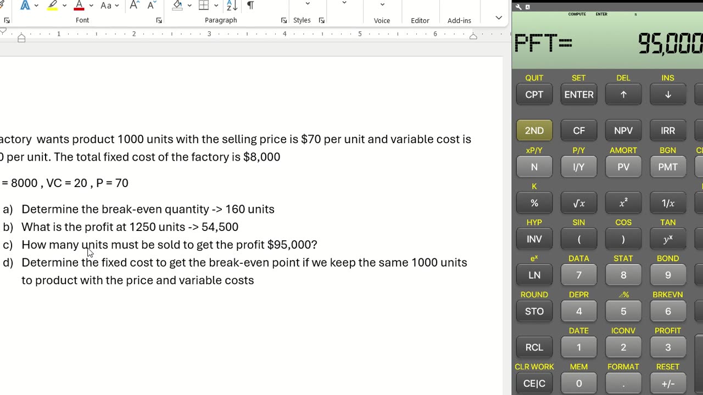
Task: Click the Text Effects icon in Font group
Action: (x=25, y=5)
